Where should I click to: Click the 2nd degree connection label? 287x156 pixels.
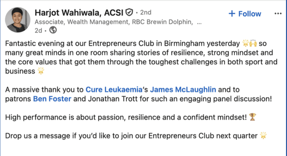[x=145, y=13]
